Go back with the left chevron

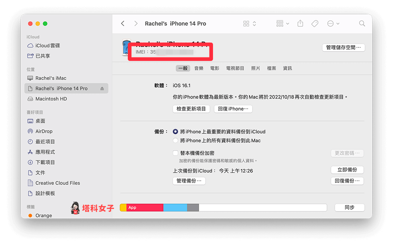(x=123, y=23)
